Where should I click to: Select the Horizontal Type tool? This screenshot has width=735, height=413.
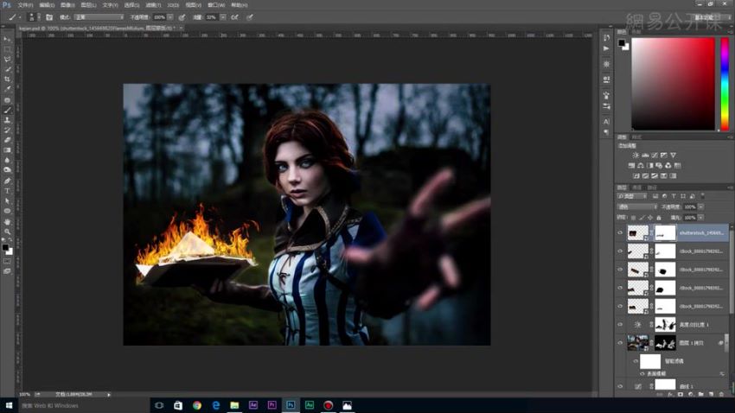click(7, 191)
